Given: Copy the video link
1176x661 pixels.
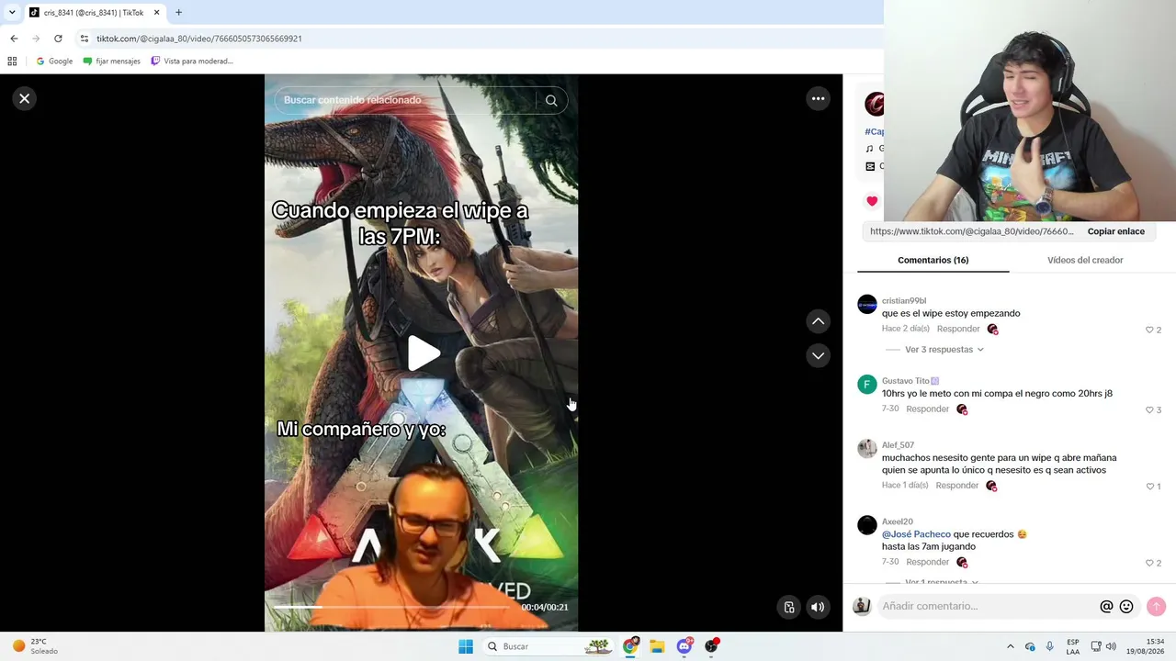Looking at the screenshot, I should pos(1116,231).
